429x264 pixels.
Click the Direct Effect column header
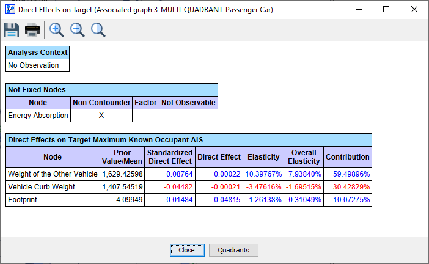coord(219,157)
